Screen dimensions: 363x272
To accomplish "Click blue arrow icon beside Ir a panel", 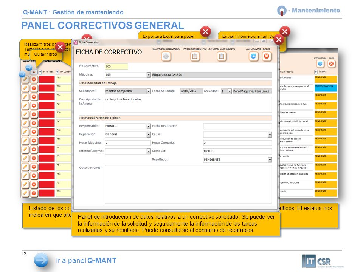I will point(41,260).
